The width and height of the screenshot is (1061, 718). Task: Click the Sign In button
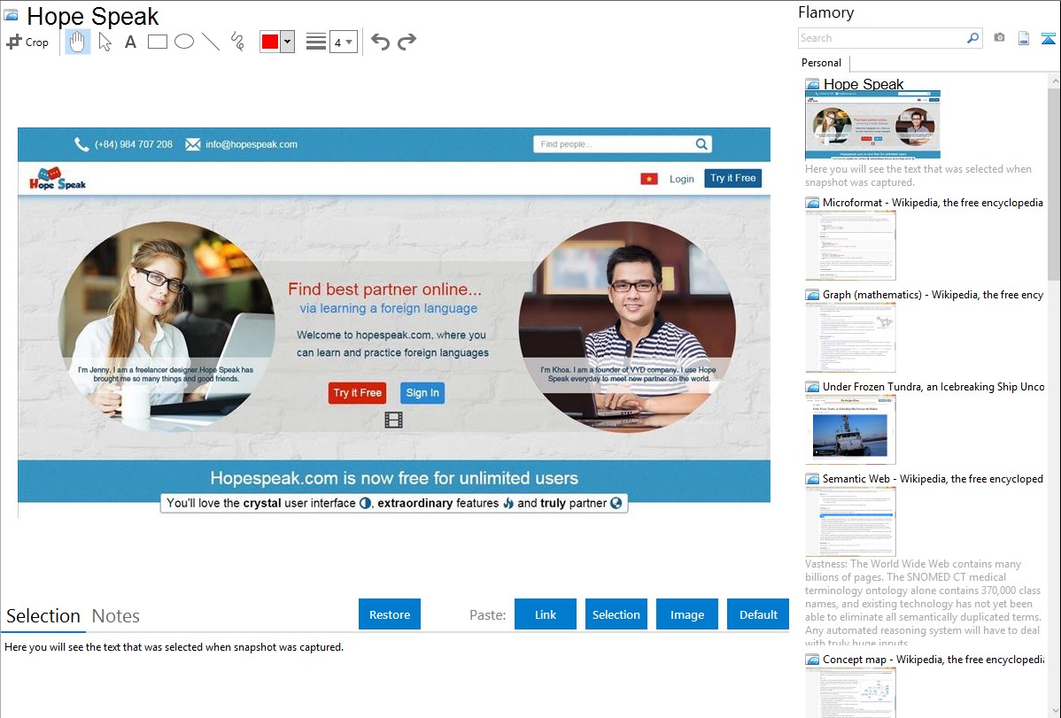(x=422, y=392)
